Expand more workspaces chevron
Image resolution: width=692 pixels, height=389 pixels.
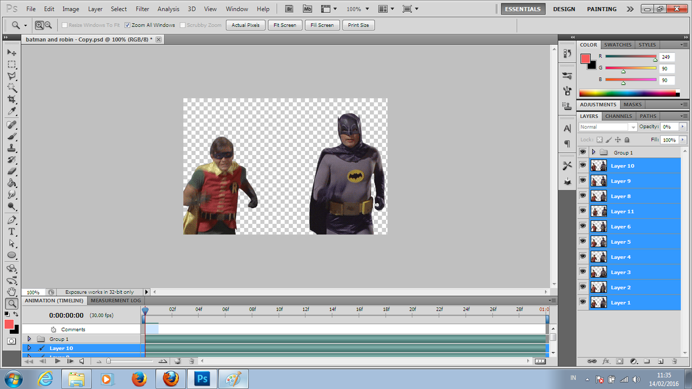tap(630, 9)
